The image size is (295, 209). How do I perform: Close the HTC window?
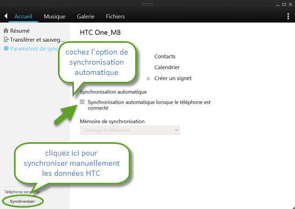coord(290,4)
